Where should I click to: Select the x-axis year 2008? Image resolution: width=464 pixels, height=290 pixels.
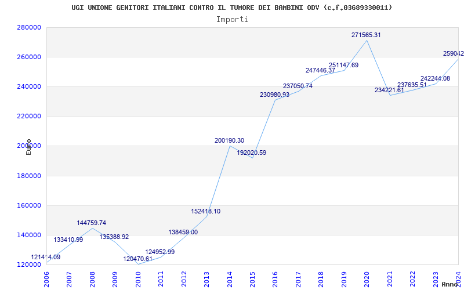92,279
